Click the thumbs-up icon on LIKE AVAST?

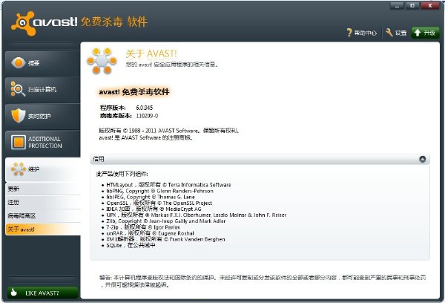point(13,292)
